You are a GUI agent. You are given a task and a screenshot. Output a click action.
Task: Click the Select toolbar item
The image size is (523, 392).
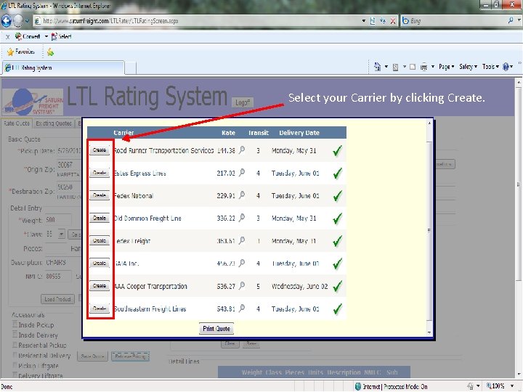pyautogui.click(x=62, y=36)
